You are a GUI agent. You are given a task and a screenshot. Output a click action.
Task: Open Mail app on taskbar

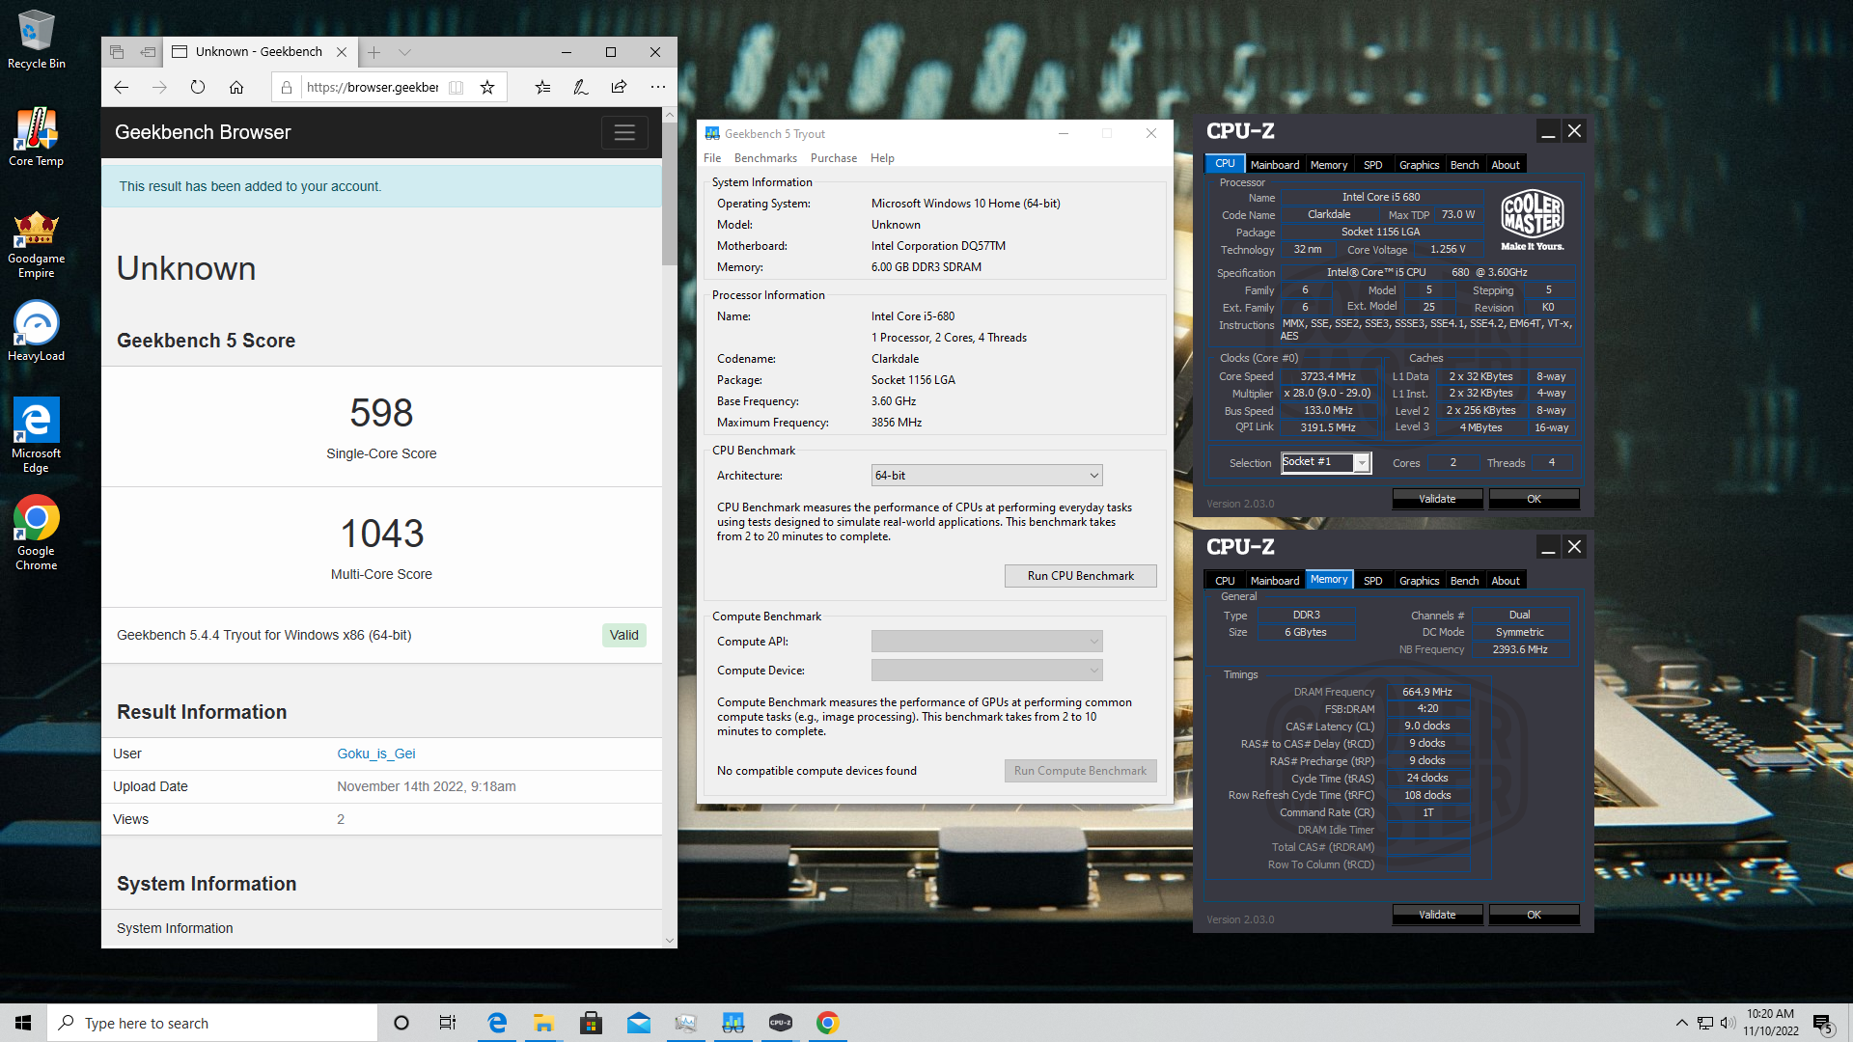638,1023
